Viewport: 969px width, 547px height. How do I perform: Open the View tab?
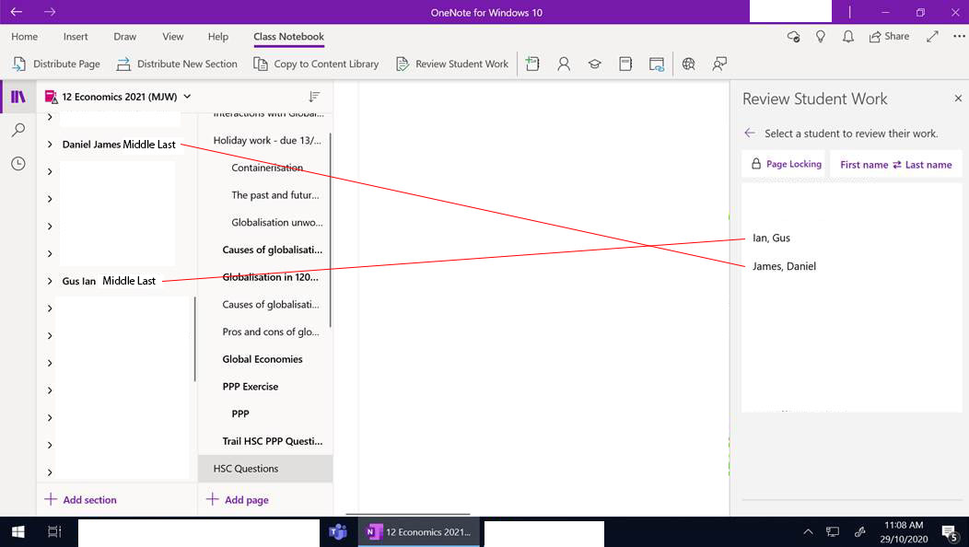[173, 37]
